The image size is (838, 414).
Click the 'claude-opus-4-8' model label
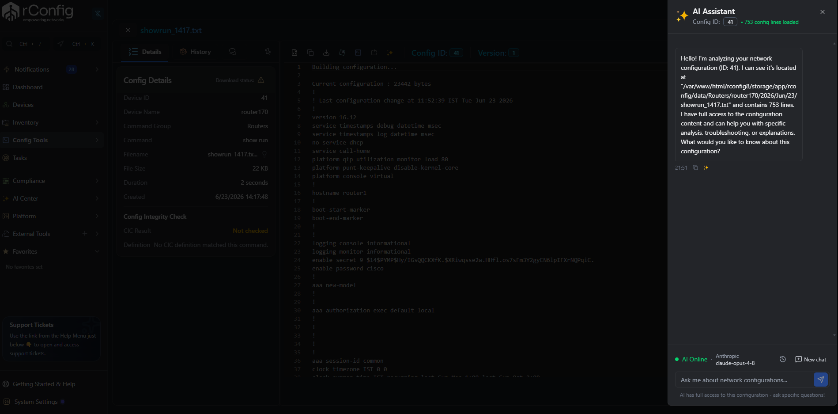pos(735,363)
